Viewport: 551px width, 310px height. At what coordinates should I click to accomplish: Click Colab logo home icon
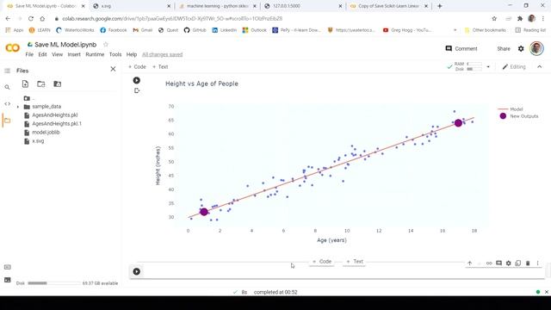pos(13,48)
